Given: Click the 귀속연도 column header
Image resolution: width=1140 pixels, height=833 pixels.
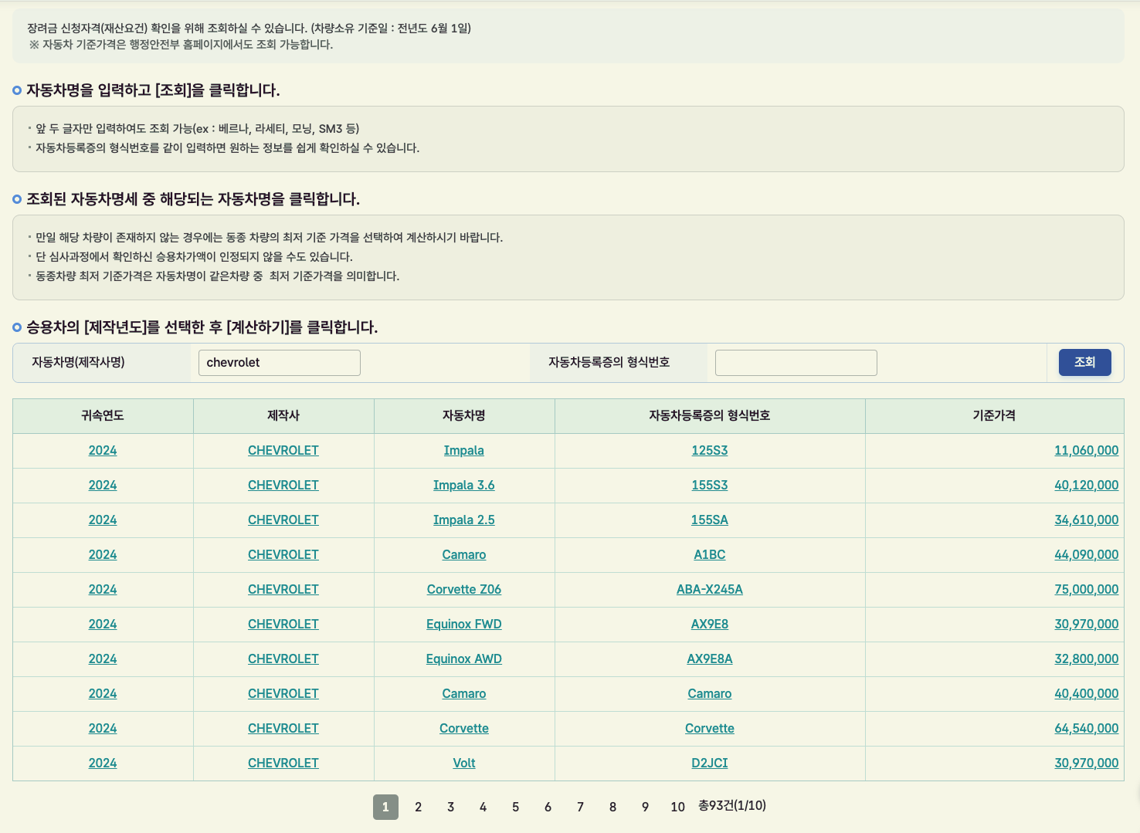Looking at the screenshot, I should click(x=102, y=415).
